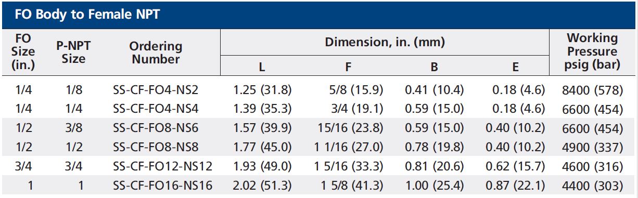The height and width of the screenshot is (198, 638).
Task: Click the L dimension subheader
Action: tap(263, 67)
